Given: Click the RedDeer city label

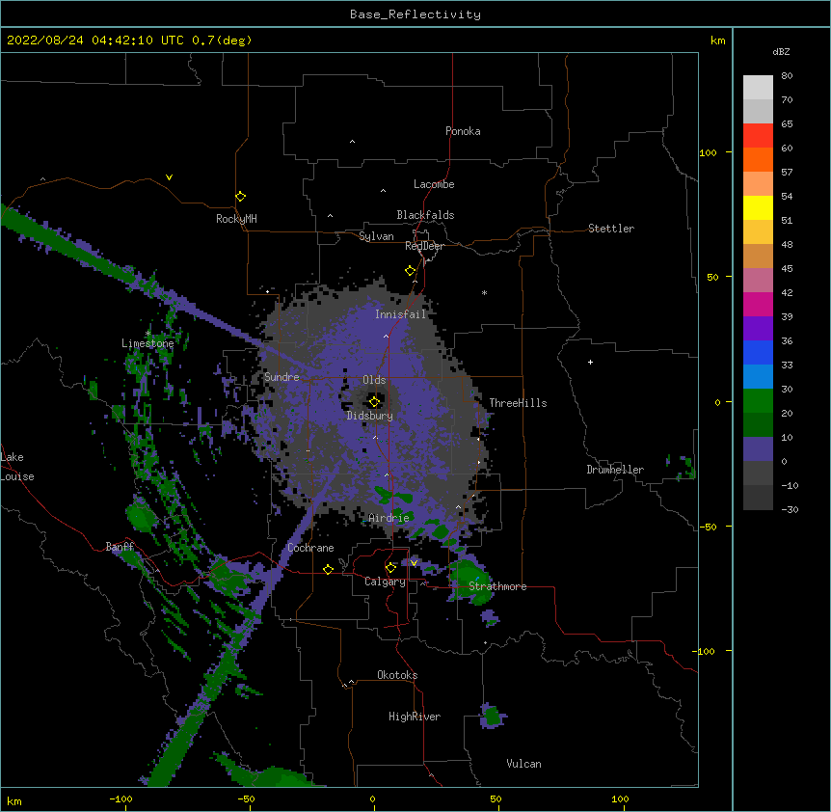Looking at the screenshot, I should pos(424,246).
